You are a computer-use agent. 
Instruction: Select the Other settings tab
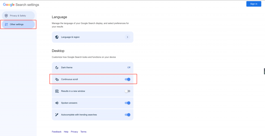(18, 24)
